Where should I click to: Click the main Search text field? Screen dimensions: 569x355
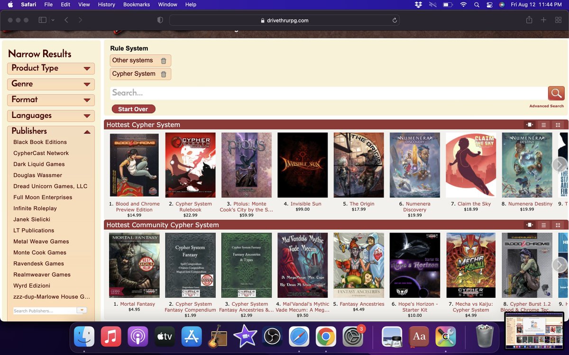[329, 93]
